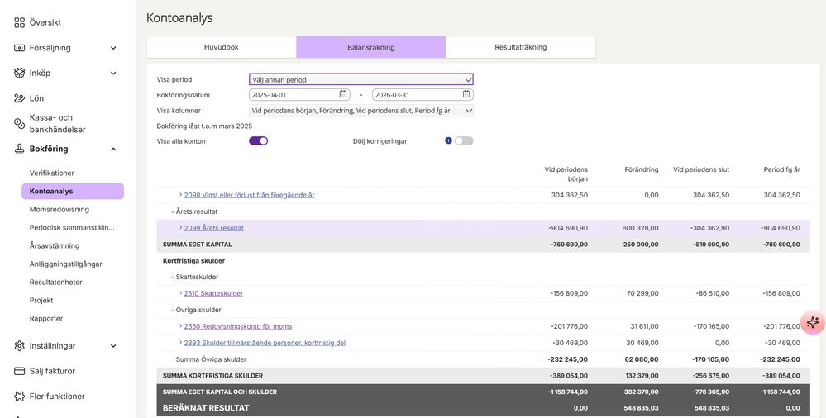Image resolution: width=826 pixels, height=418 pixels.
Task: Open Rapporter in sidebar
Action: click(x=46, y=319)
